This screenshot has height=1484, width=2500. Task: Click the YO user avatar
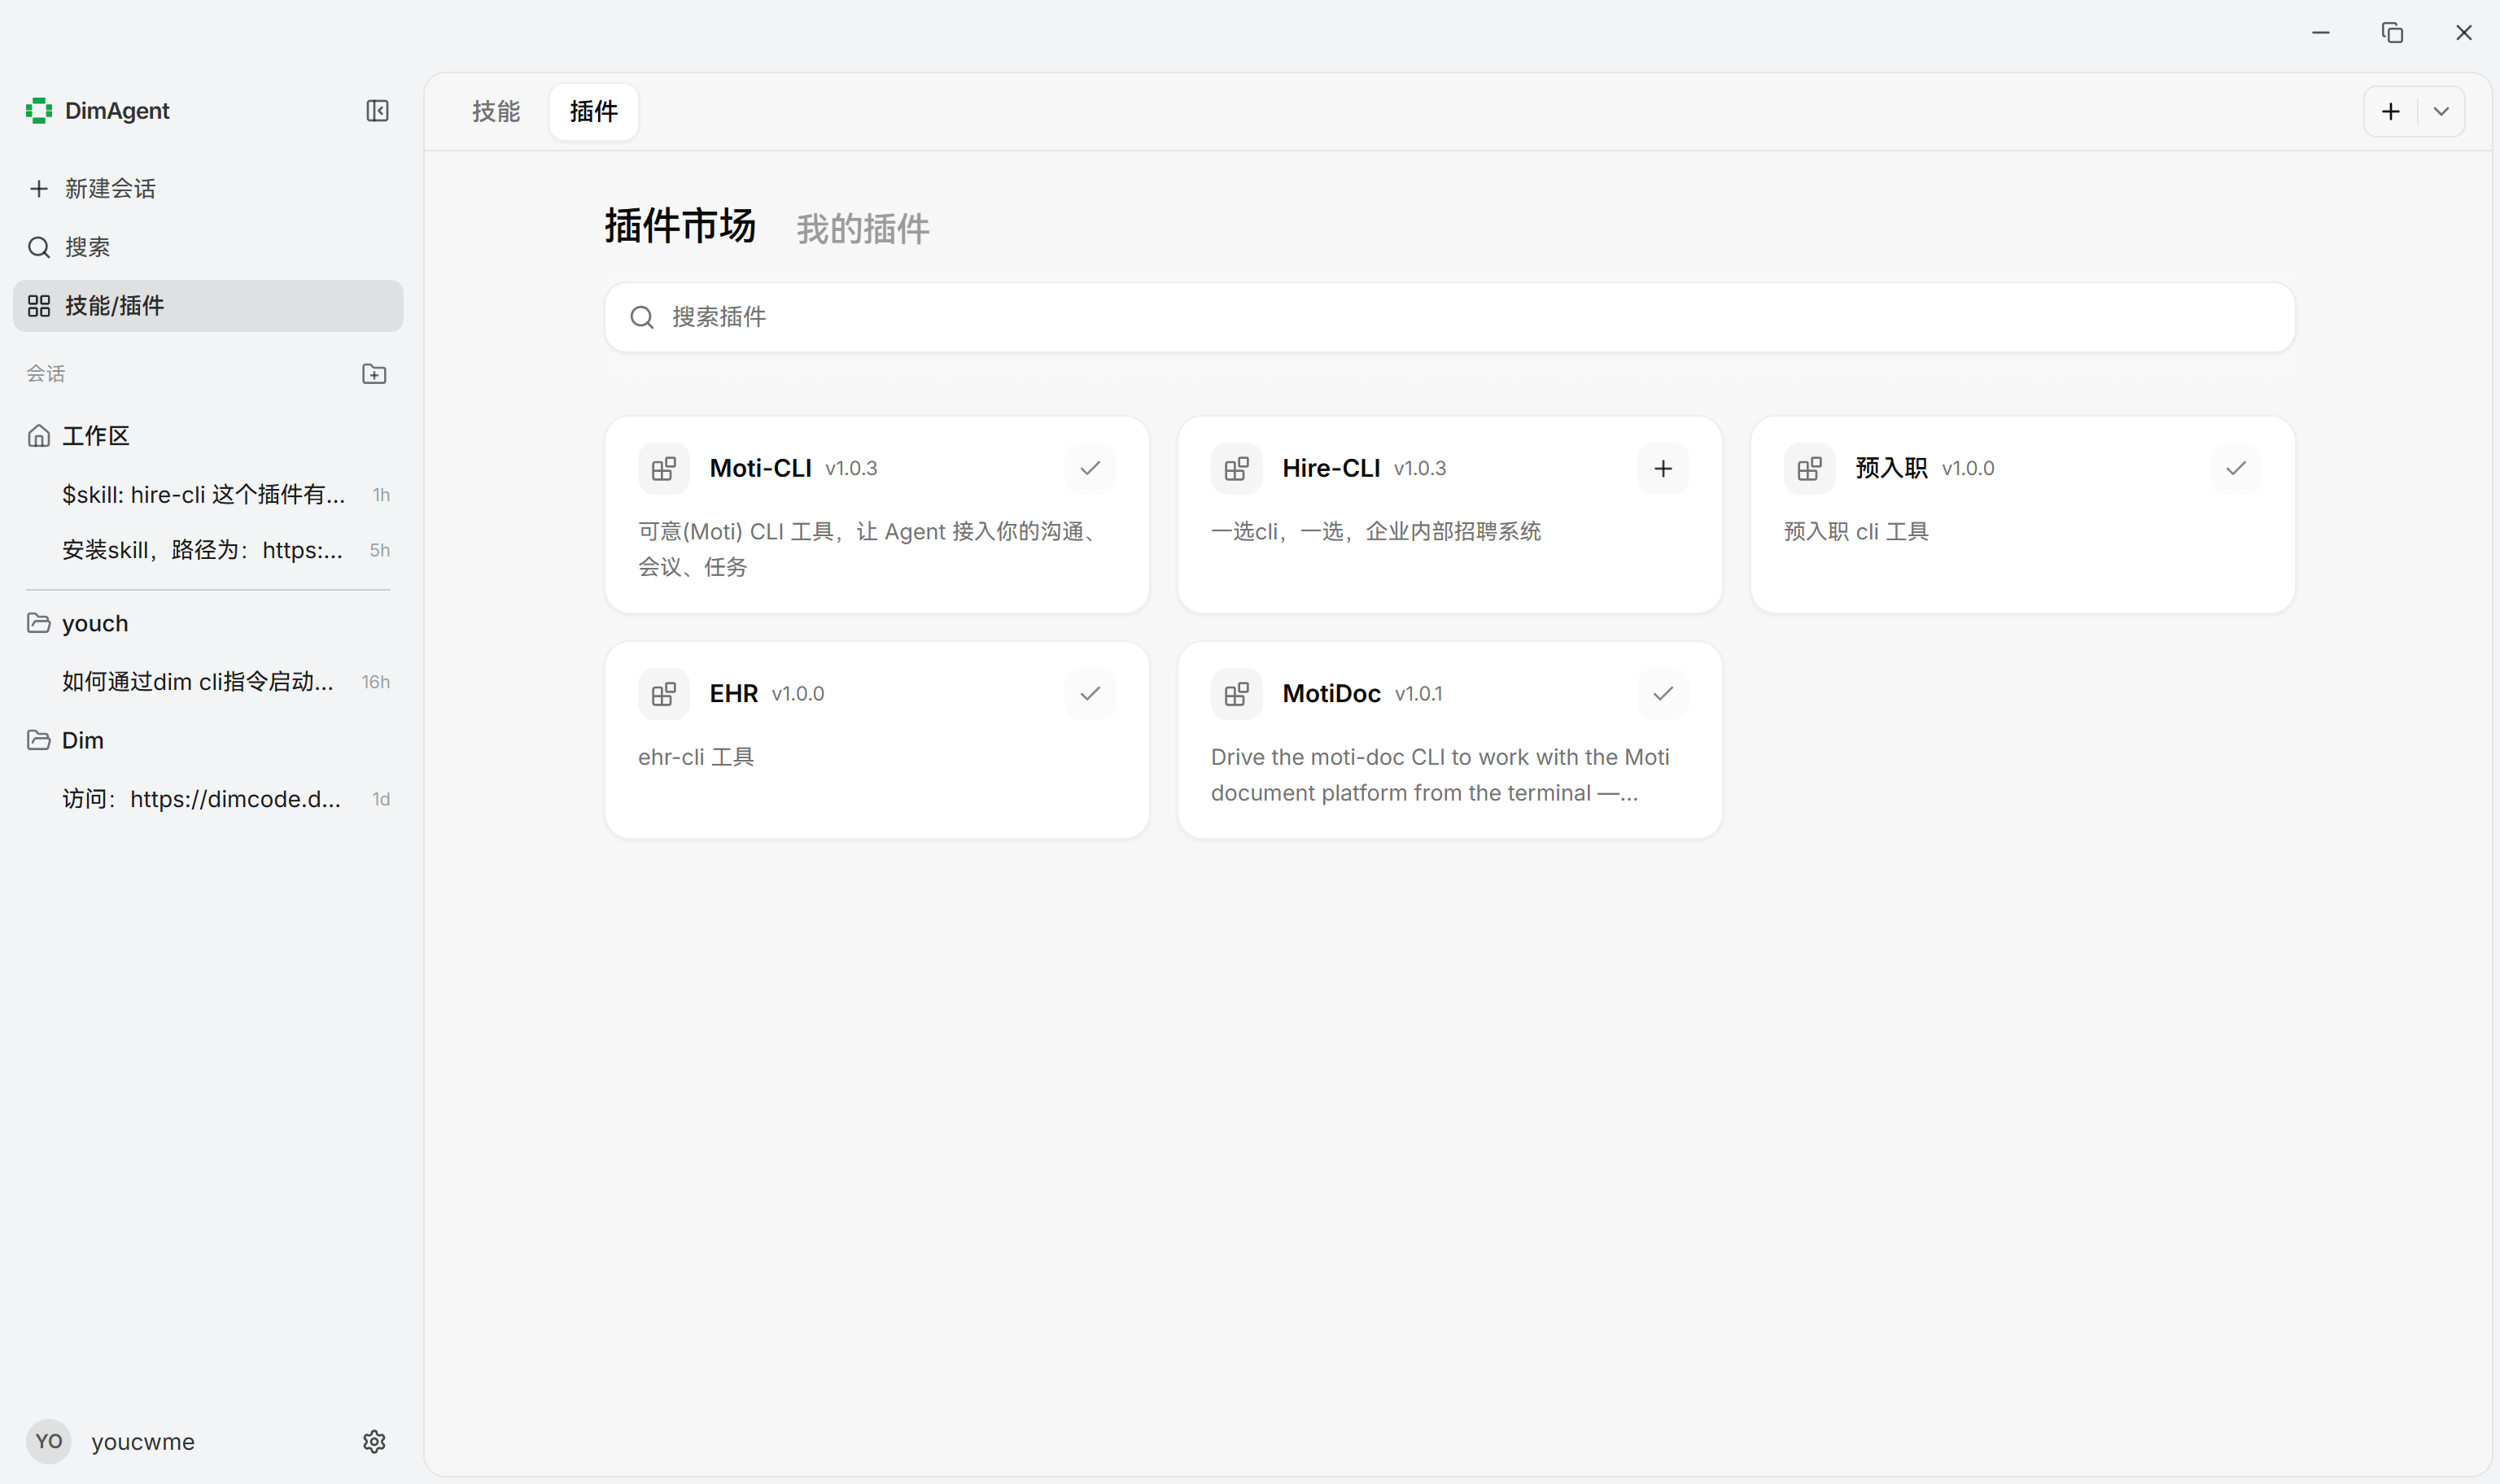(x=48, y=1442)
